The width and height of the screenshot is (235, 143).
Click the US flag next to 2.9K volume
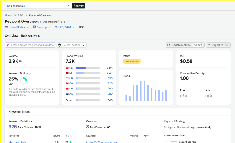[21, 61]
